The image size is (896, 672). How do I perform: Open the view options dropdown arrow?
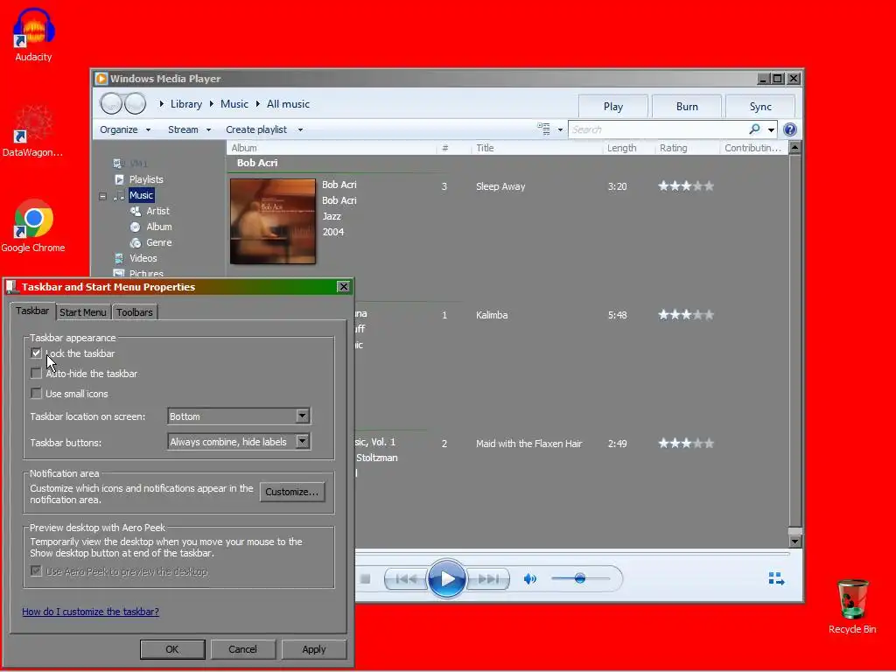tap(560, 129)
